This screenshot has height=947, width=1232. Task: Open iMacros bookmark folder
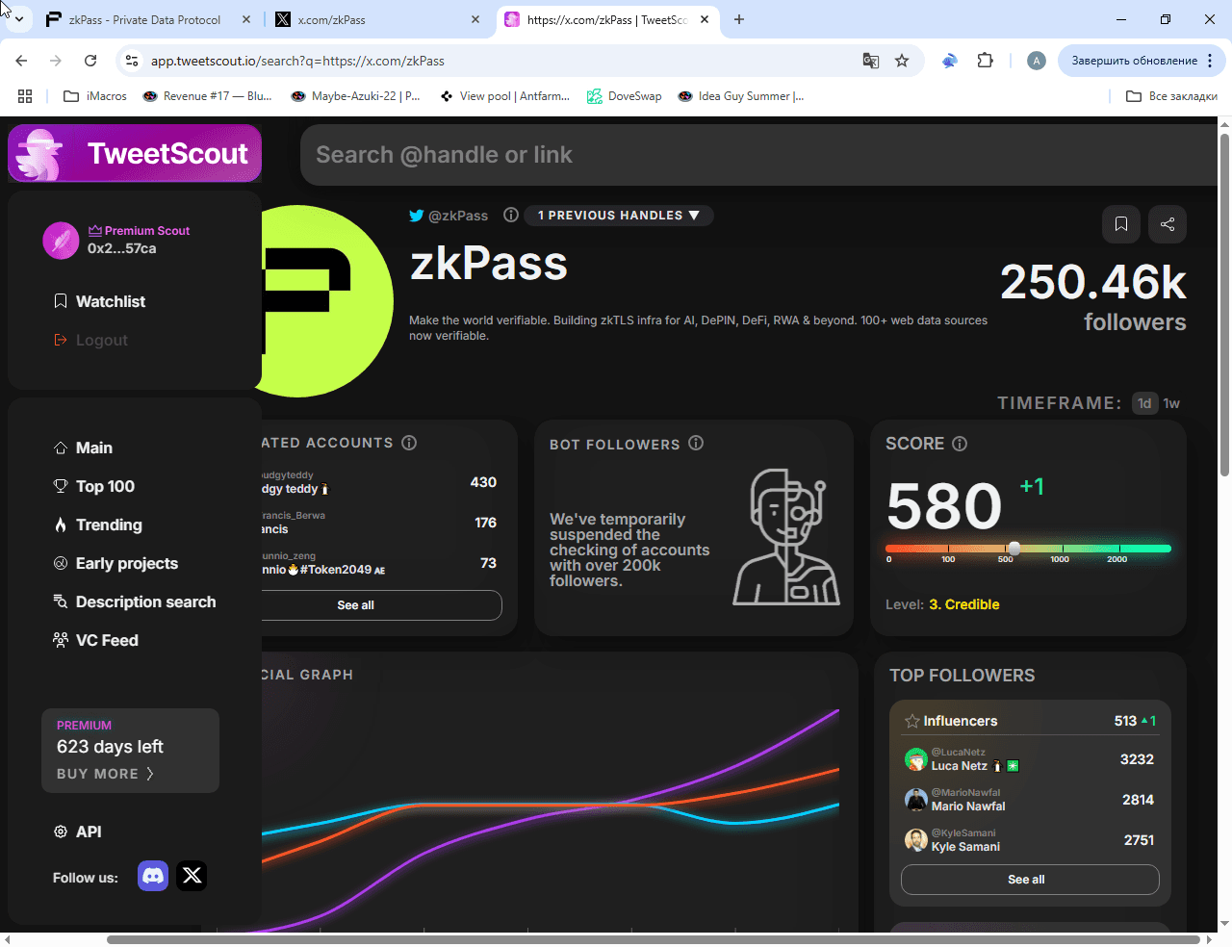point(95,96)
